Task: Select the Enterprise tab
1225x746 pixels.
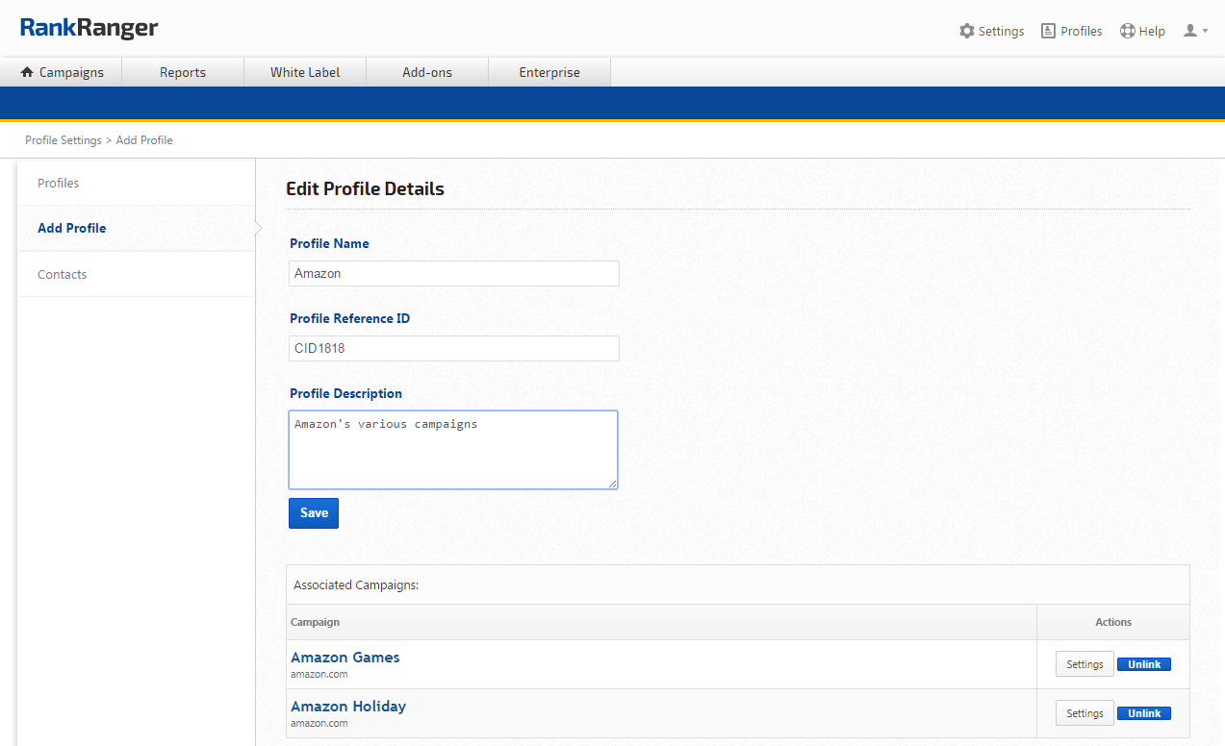Action: 549,72
